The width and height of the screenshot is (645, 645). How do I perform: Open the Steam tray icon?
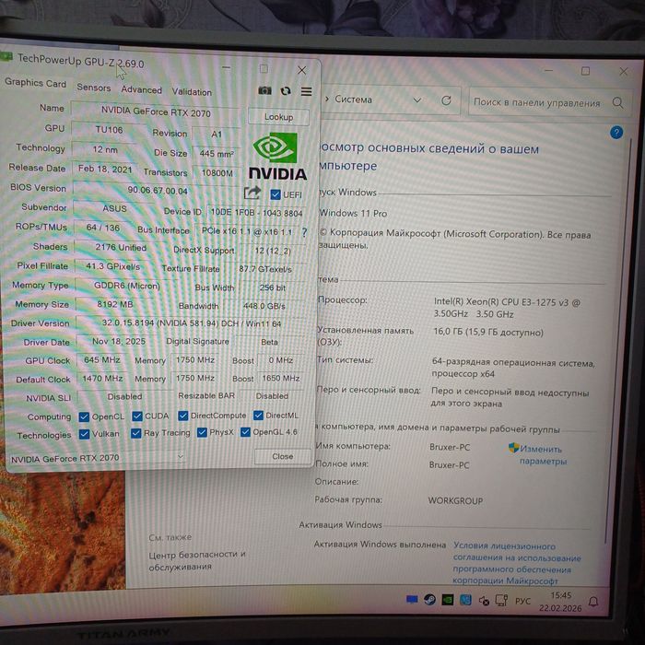(x=430, y=600)
